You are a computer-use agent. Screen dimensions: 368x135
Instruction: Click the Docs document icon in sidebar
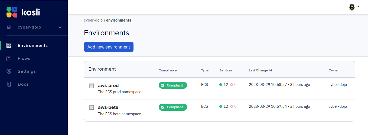pos(9,84)
